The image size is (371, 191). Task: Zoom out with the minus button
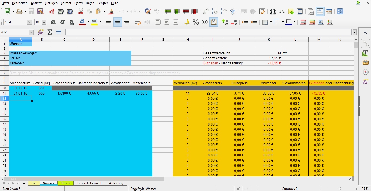[325, 189]
